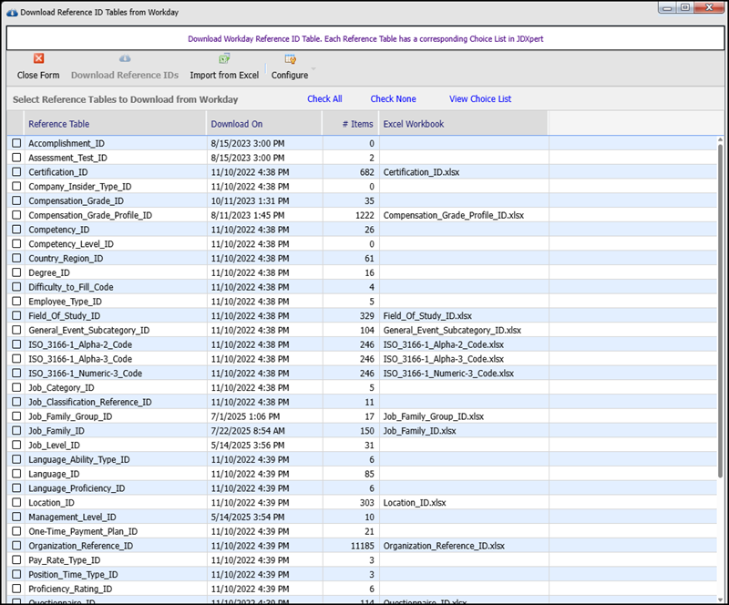Select the Job_Category_ID row name
Image resolution: width=729 pixels, height=605 pixels.
pyautogui.click(x=61, y=388)
